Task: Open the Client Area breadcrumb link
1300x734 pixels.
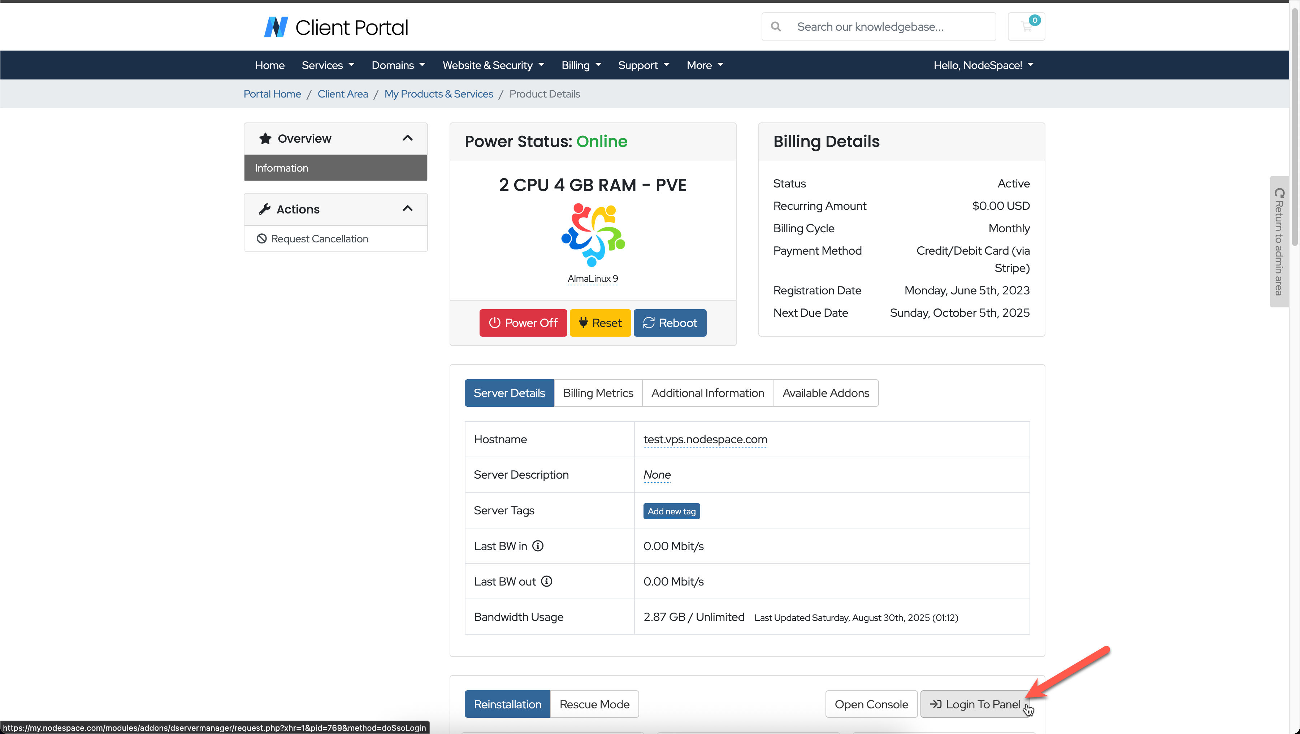Action: pyautogui.click(x=343, y=94)
